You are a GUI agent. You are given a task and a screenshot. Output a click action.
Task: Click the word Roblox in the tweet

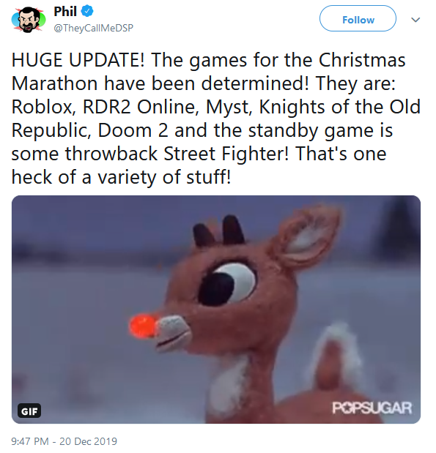coord(43,107)
